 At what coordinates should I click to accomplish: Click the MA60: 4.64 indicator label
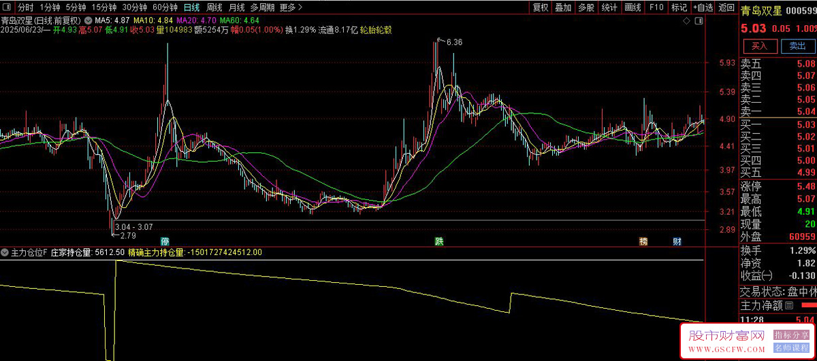coord(239,20)
